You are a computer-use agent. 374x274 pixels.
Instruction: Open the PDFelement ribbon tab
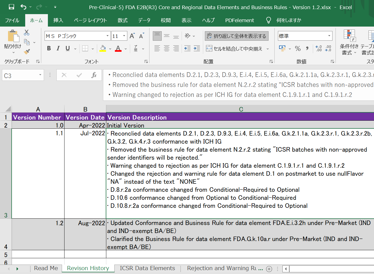[x=239, y=20]
